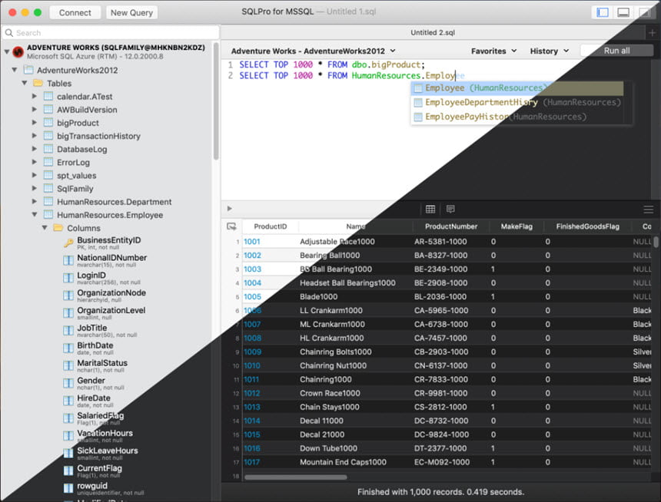Expand the AWBuildVersion table
661x502 pixels.
pyautogui.click(x=35, y=110)
